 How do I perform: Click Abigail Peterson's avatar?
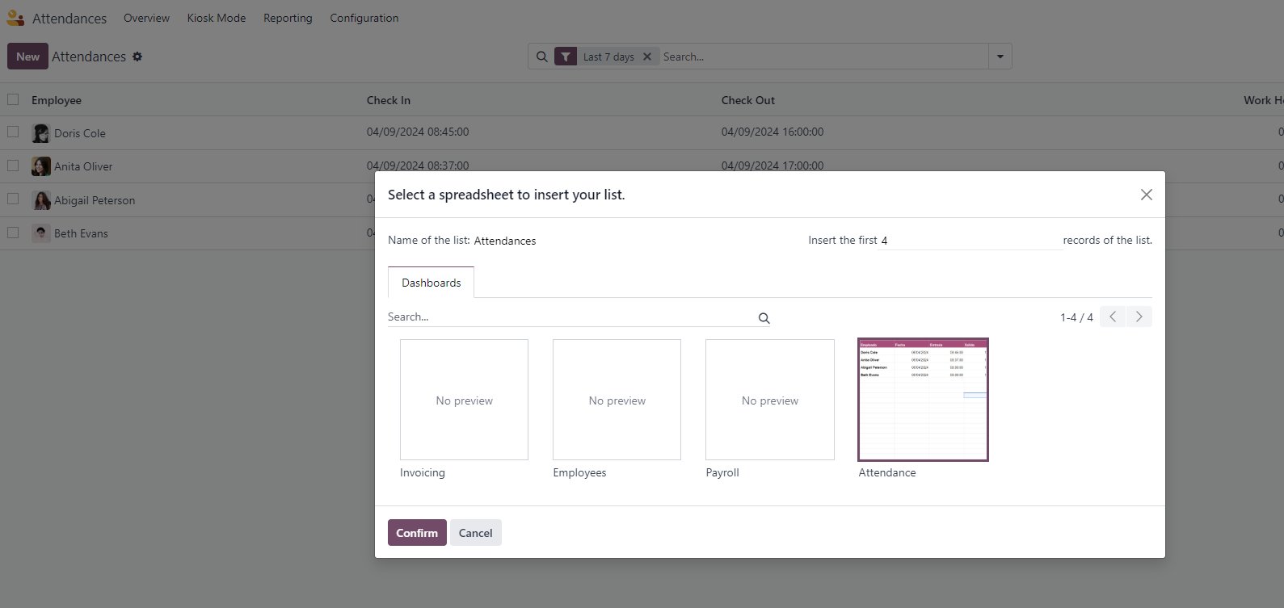coord(41,200)
